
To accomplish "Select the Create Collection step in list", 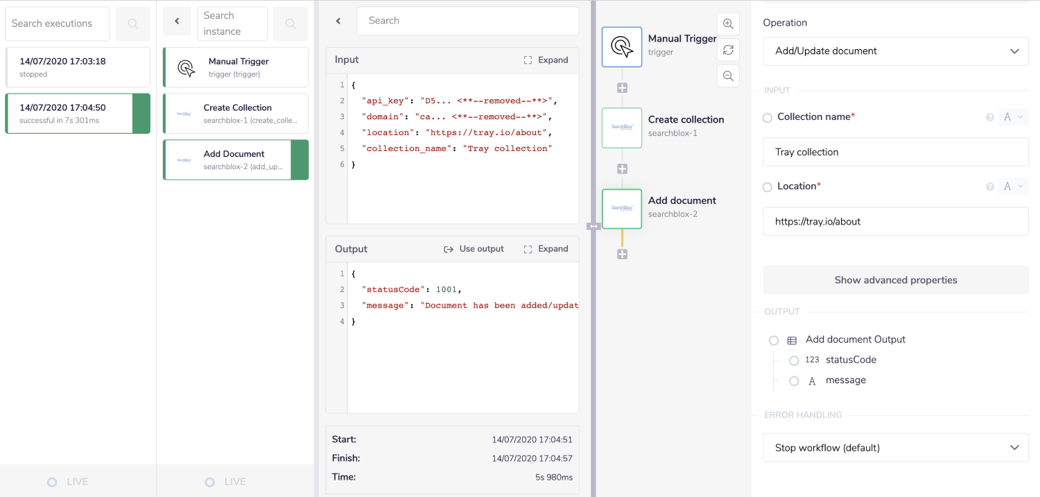I will 236,114.
